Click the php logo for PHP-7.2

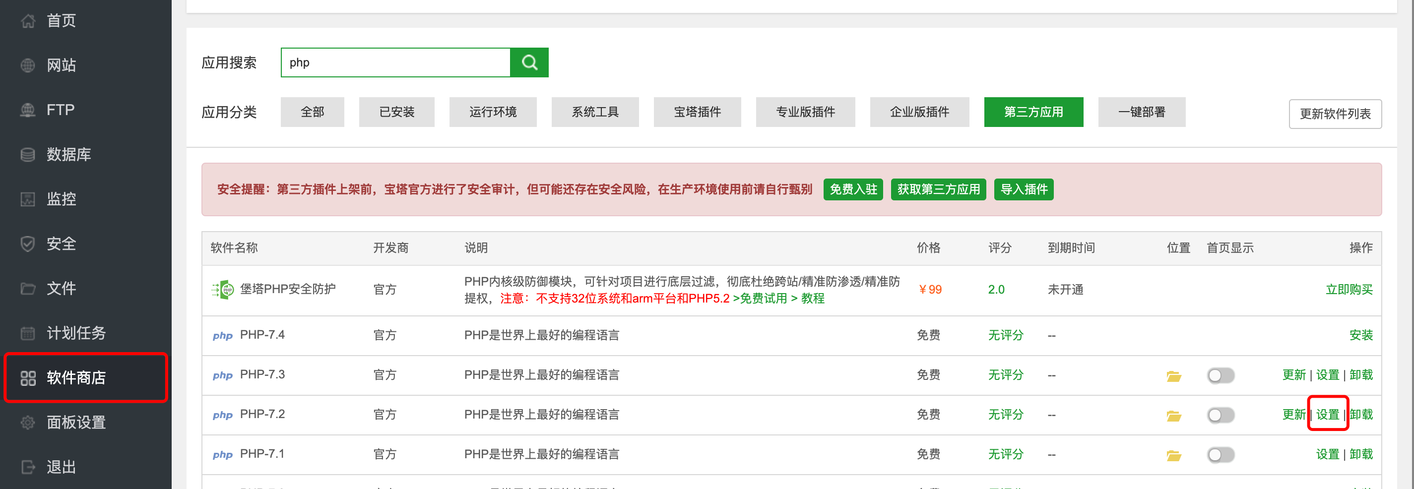coord(223,415)
